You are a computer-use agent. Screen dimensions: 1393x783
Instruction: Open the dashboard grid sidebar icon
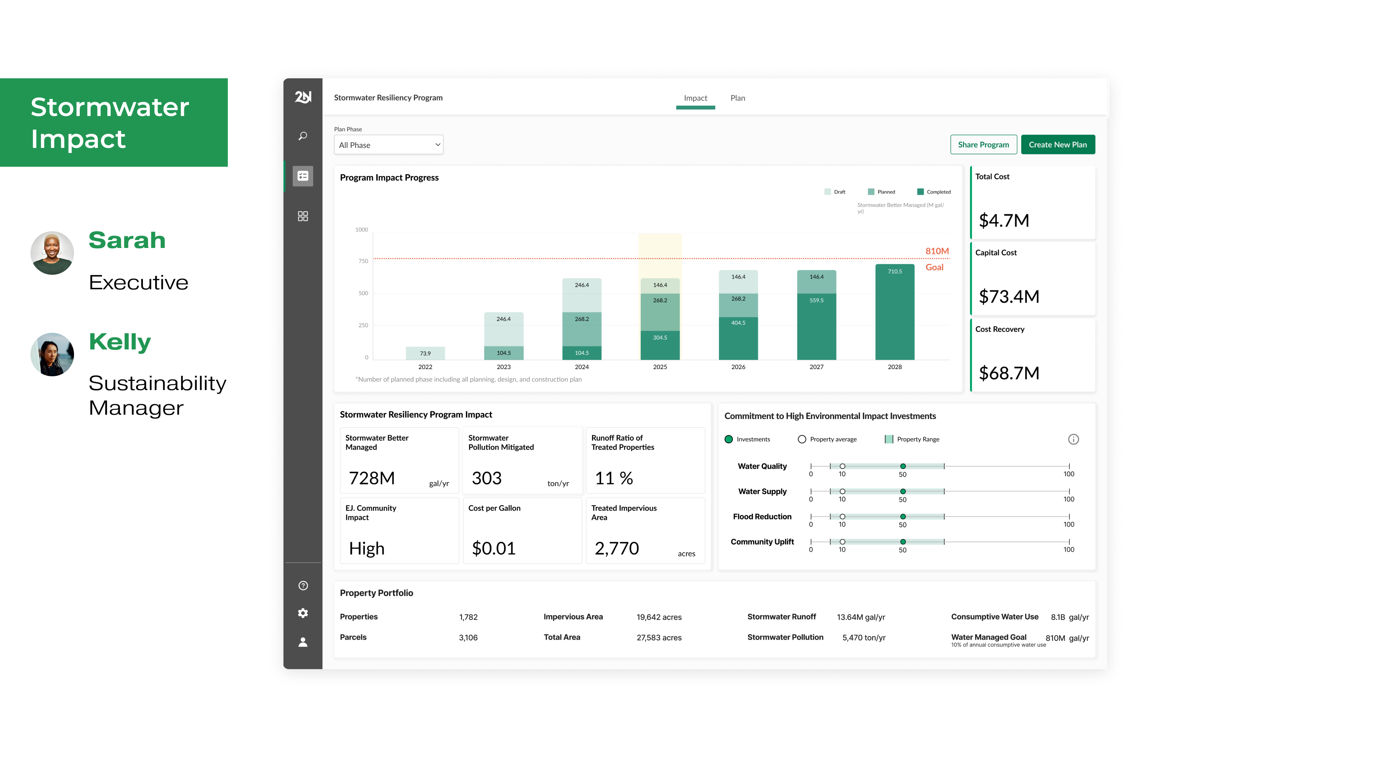tap(303, 216)
